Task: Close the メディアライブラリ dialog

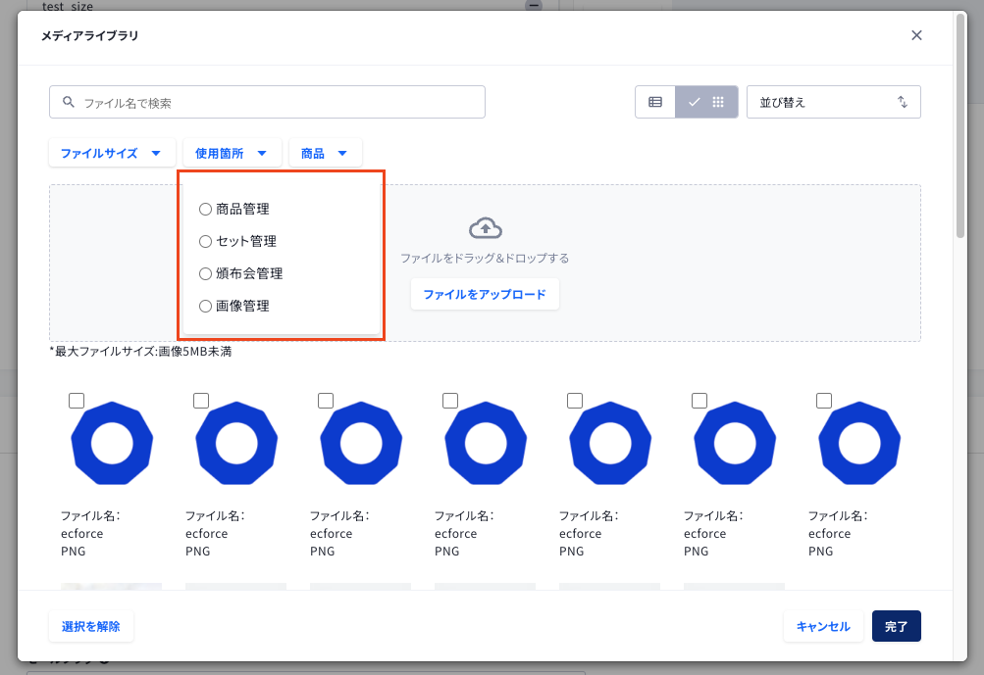Action: [916, 35]
